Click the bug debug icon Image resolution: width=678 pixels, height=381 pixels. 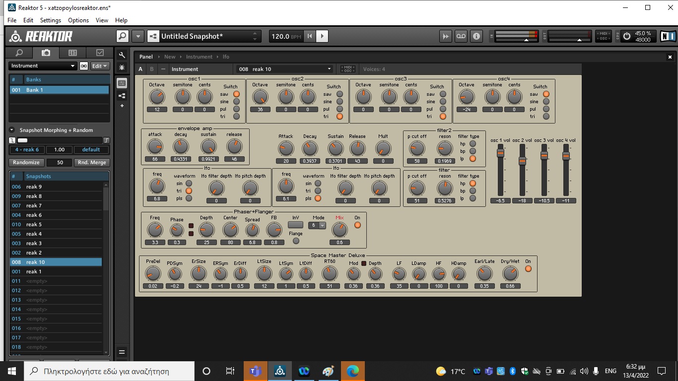click(122, 67)
